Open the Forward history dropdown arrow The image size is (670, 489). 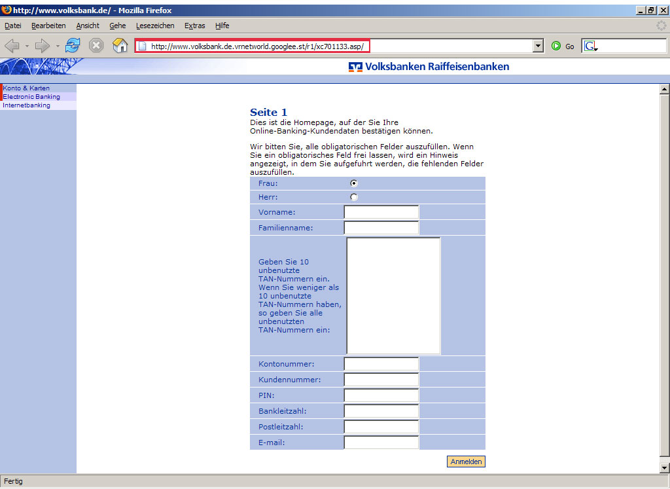(x=58, y=46)
